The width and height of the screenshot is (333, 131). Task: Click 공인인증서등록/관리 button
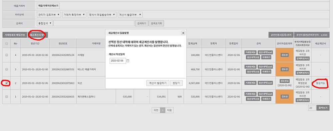pyautogui.click(x=281, y=35)
